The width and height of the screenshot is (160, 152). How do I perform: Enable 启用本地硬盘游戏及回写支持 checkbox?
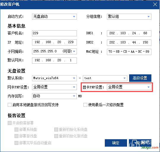(9, 105)
